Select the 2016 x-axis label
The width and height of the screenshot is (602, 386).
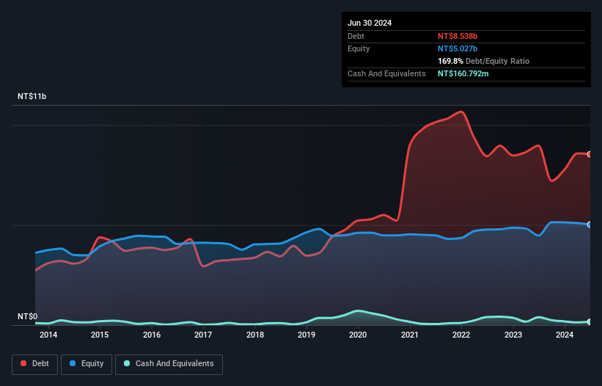(x=152, y=335)
